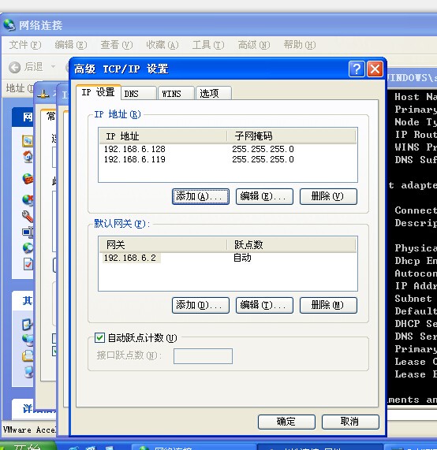The image size is (437, 450).
Task: Open the dropdown arrow next to 后退
Action: click(53, 67)
